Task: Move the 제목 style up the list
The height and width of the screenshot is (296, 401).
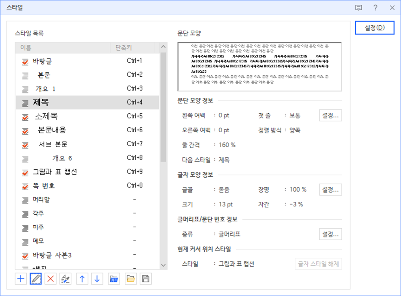Action: pyautogui.click(x=82, y=279)
